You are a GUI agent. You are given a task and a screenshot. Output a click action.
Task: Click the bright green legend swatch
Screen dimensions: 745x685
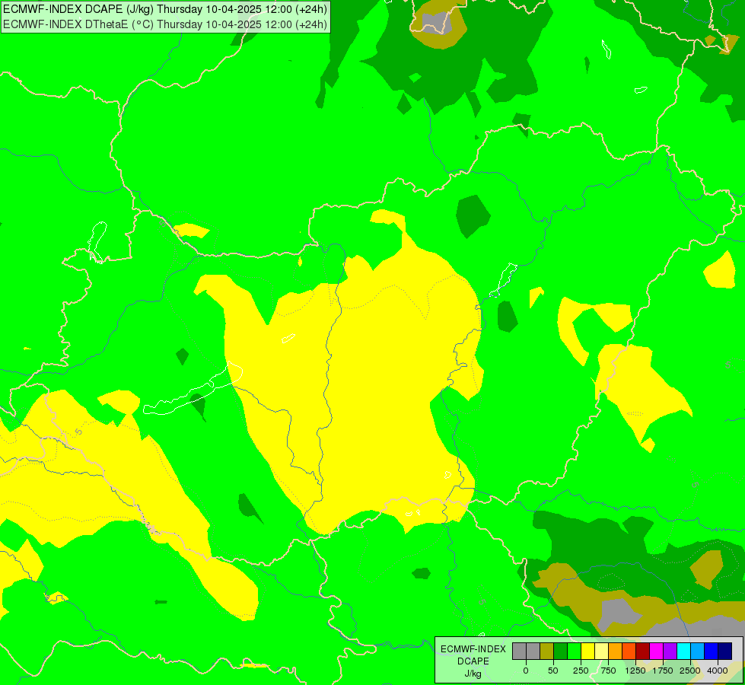[x=574, y=651]
